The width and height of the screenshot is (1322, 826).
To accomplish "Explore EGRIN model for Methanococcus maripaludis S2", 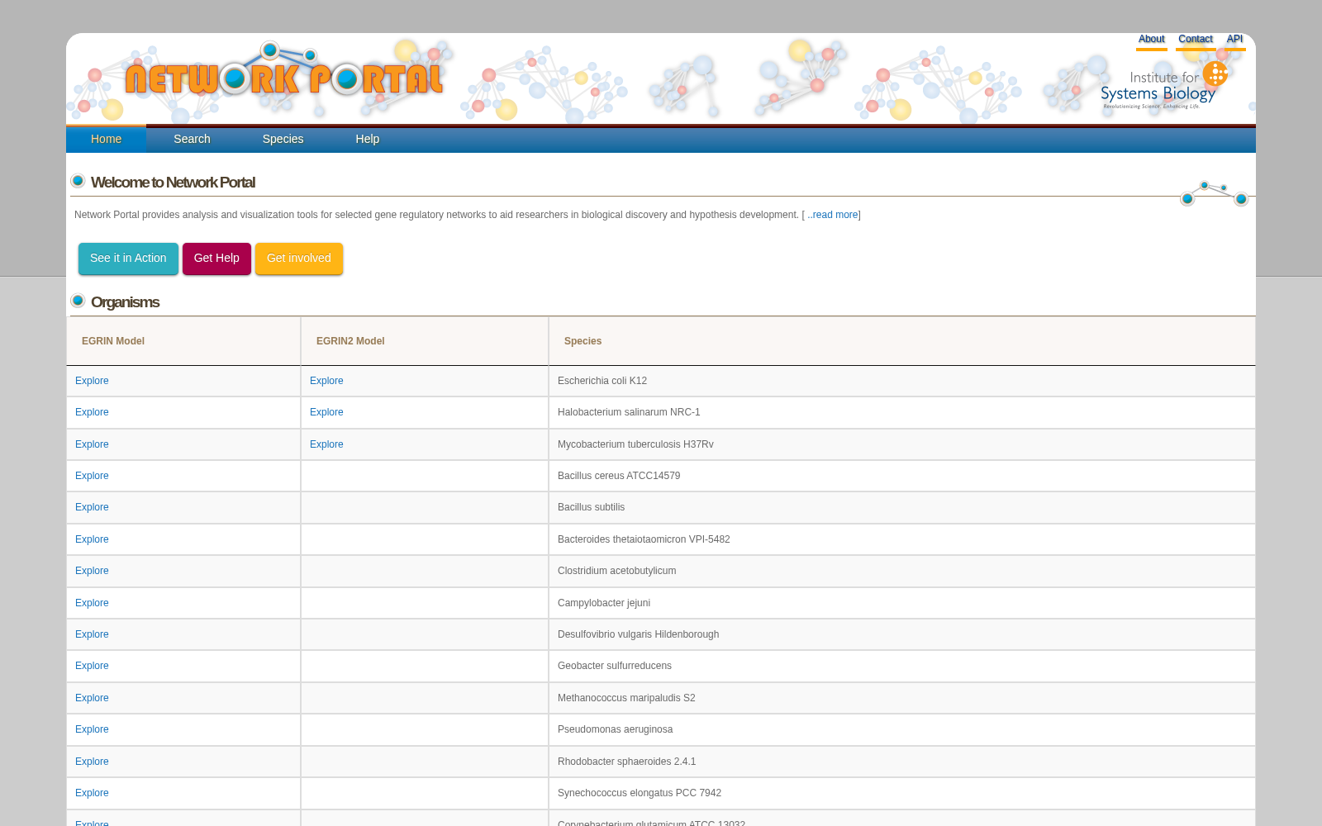I will [92, 698].
